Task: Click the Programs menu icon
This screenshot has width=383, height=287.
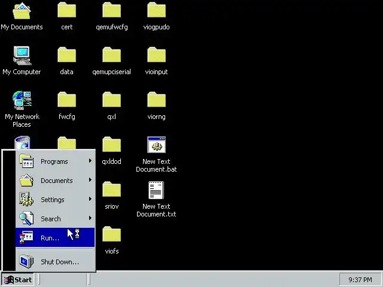Action: click(x=26, y=161)
